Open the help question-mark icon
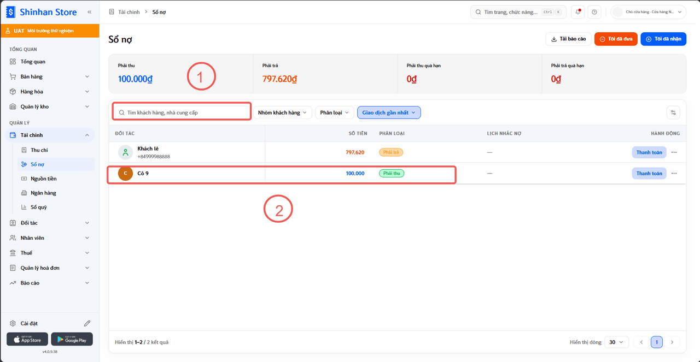The width and height of the screenshot is (700, 362). tap(594, 12)
